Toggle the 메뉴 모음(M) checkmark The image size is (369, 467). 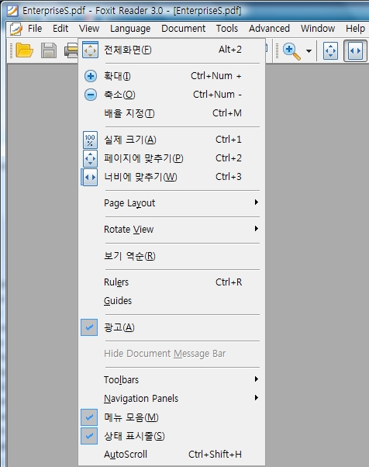[89, 417]
